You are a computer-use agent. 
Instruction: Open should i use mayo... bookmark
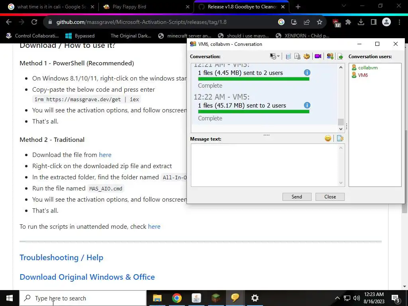tap(243, 35)
